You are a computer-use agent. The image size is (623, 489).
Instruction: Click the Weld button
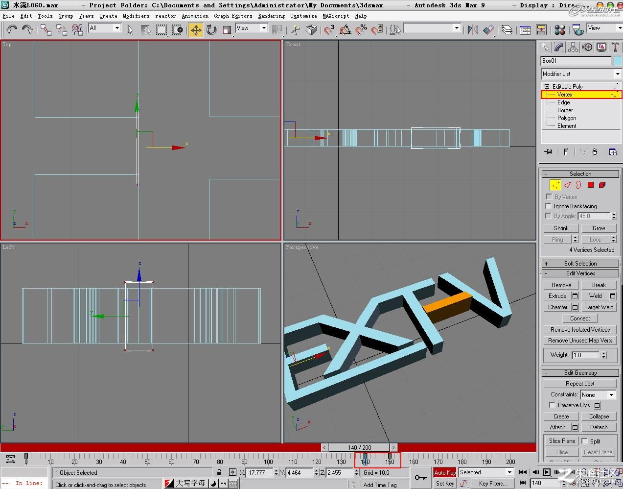point(595,296)
